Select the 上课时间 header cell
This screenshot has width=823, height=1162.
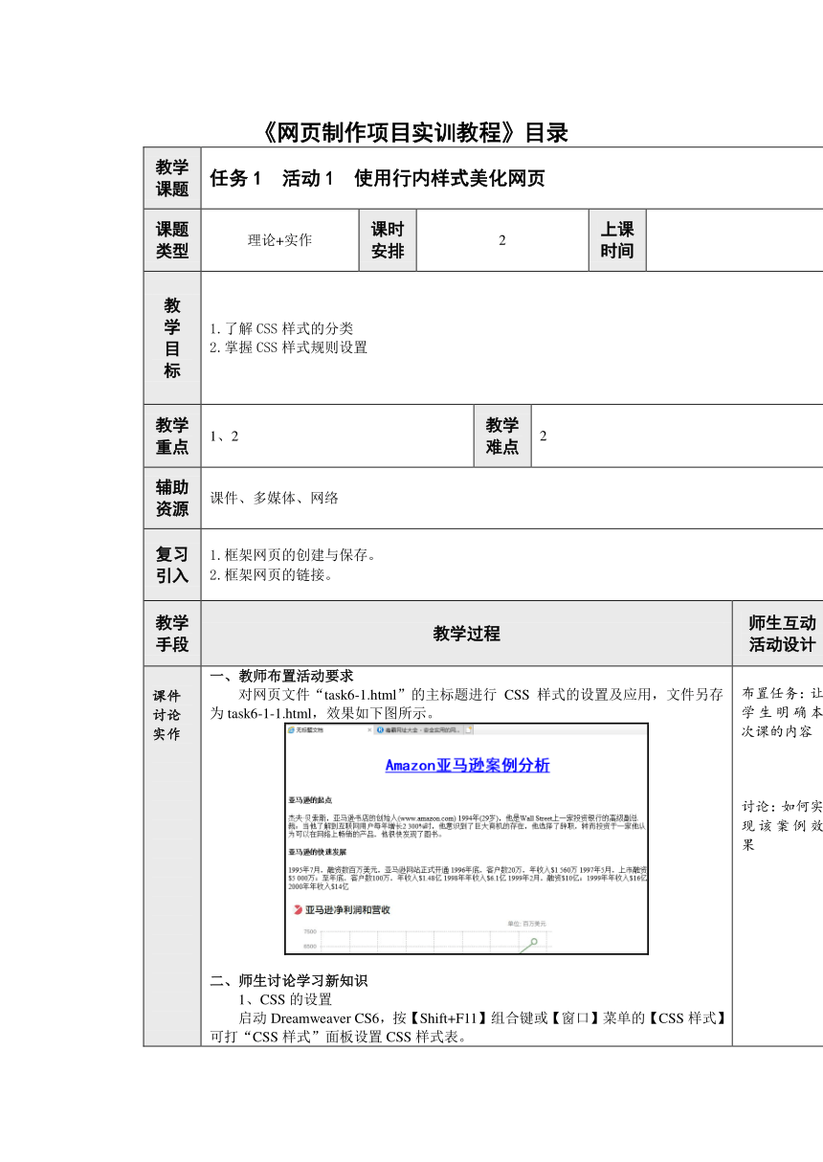point(617,240)
